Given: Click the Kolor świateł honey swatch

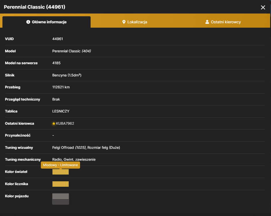Looking at the screenshot, I should point(60,172).
